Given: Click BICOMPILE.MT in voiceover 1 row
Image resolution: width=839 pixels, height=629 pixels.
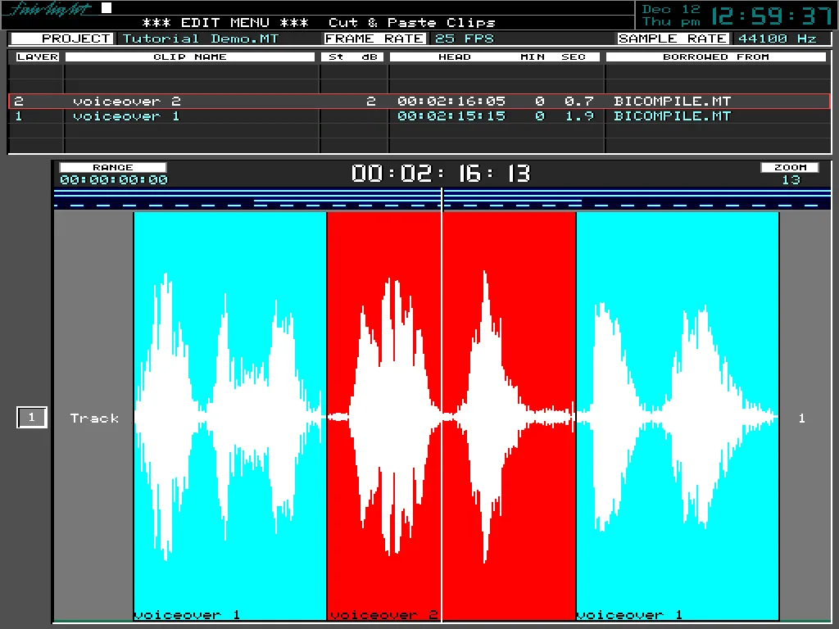Looking at the screenshot, I should click(x=672, y=116).
